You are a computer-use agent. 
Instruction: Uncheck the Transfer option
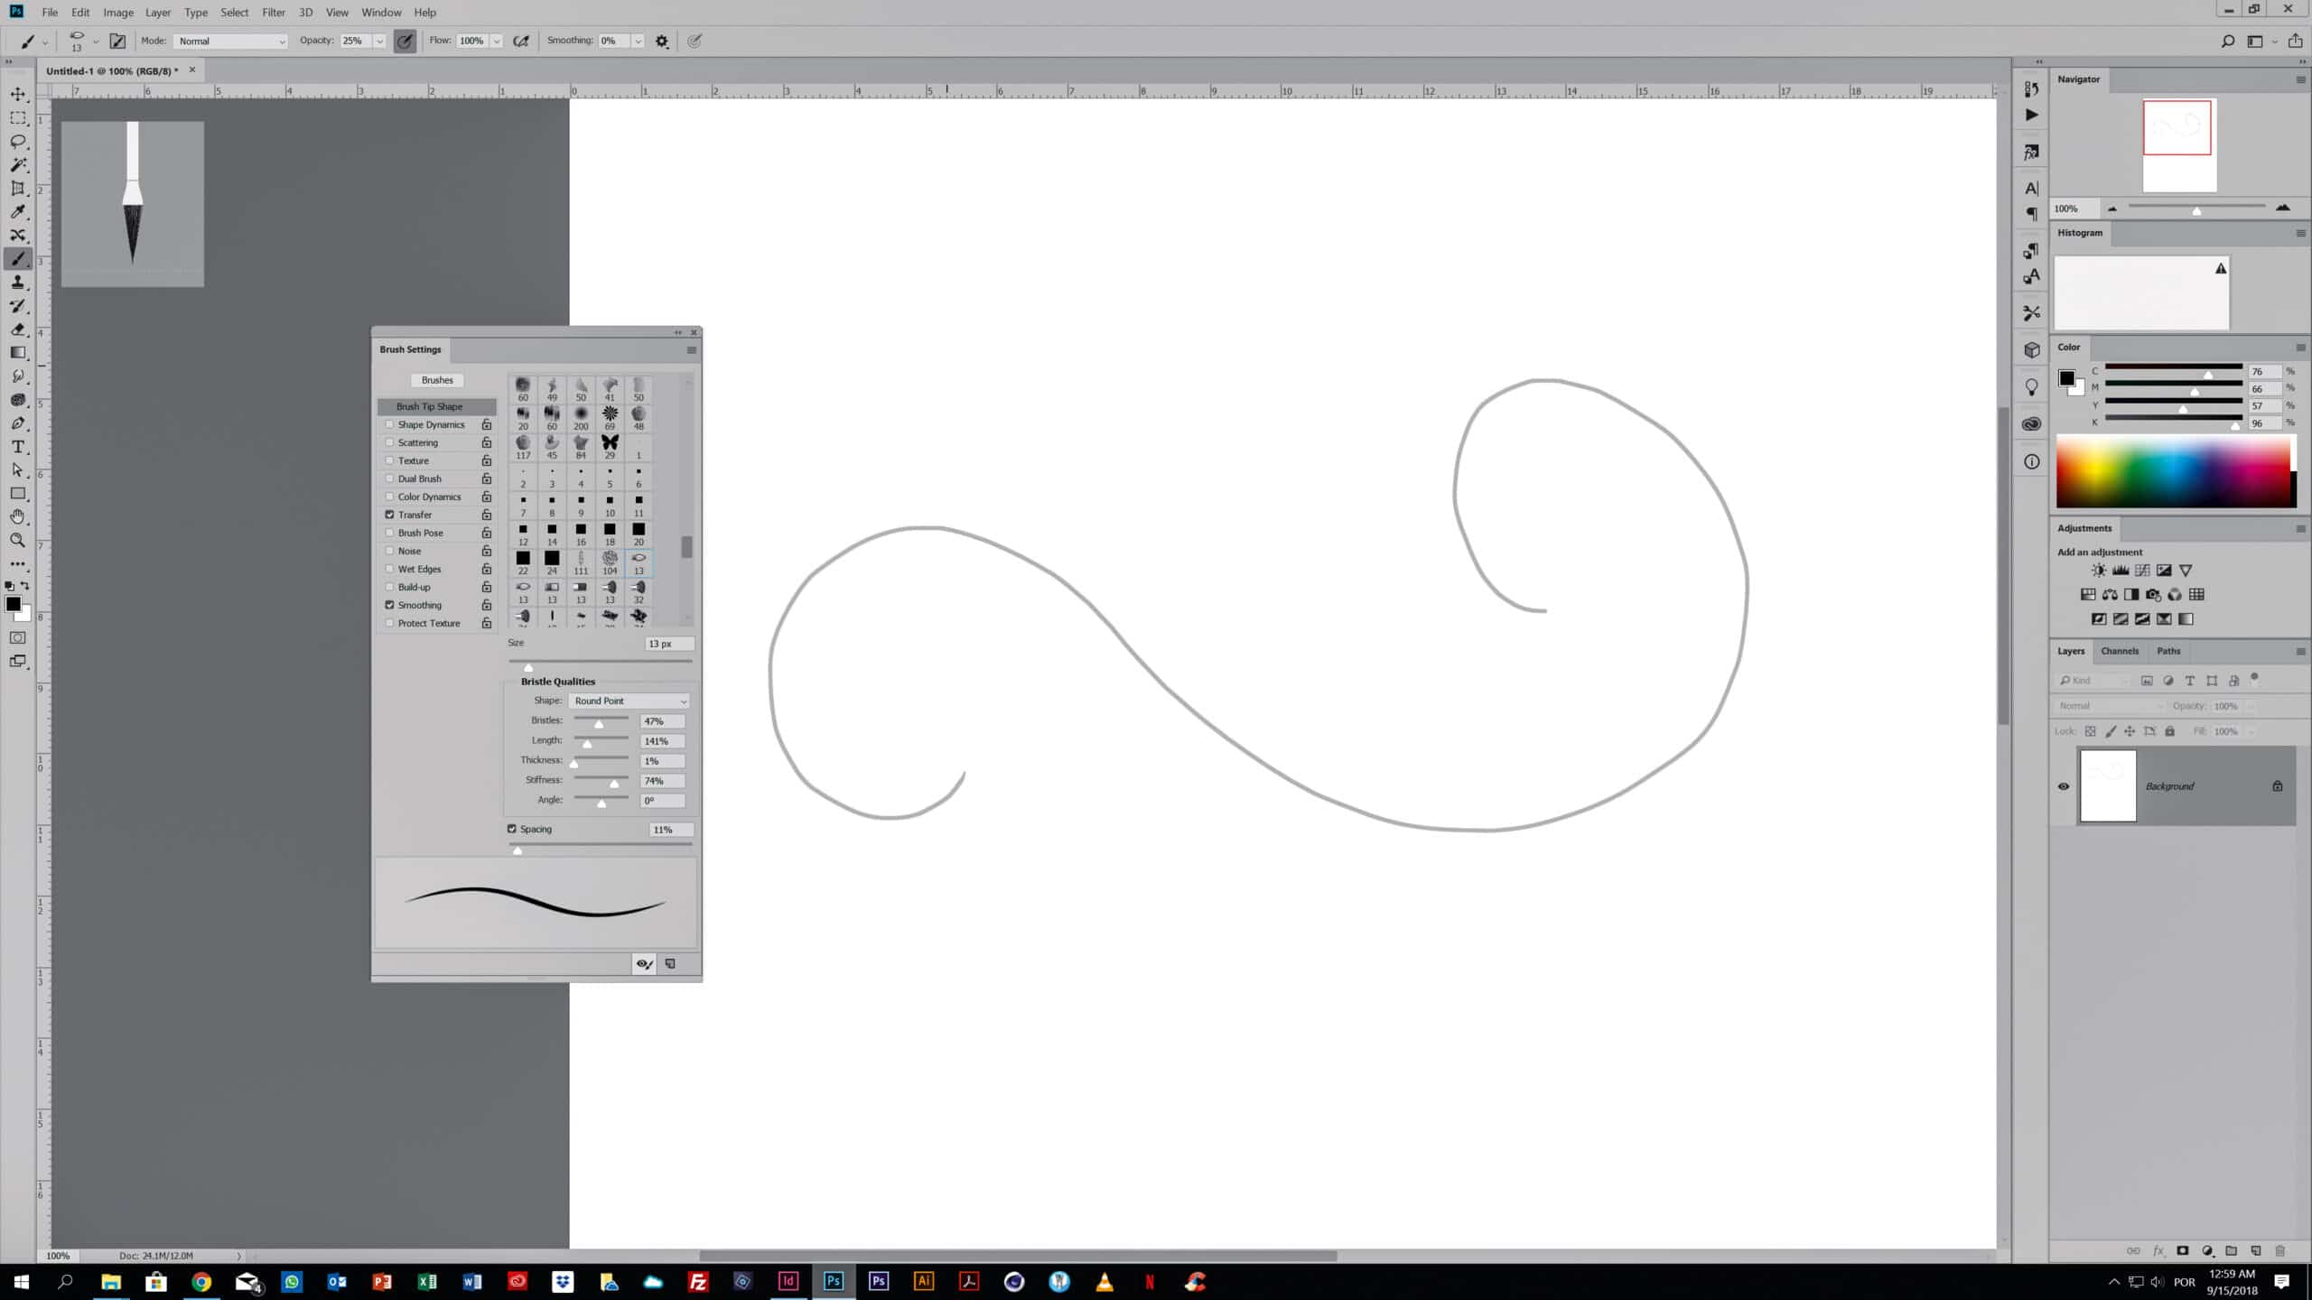pyautogui.click(x=390, y=515)
